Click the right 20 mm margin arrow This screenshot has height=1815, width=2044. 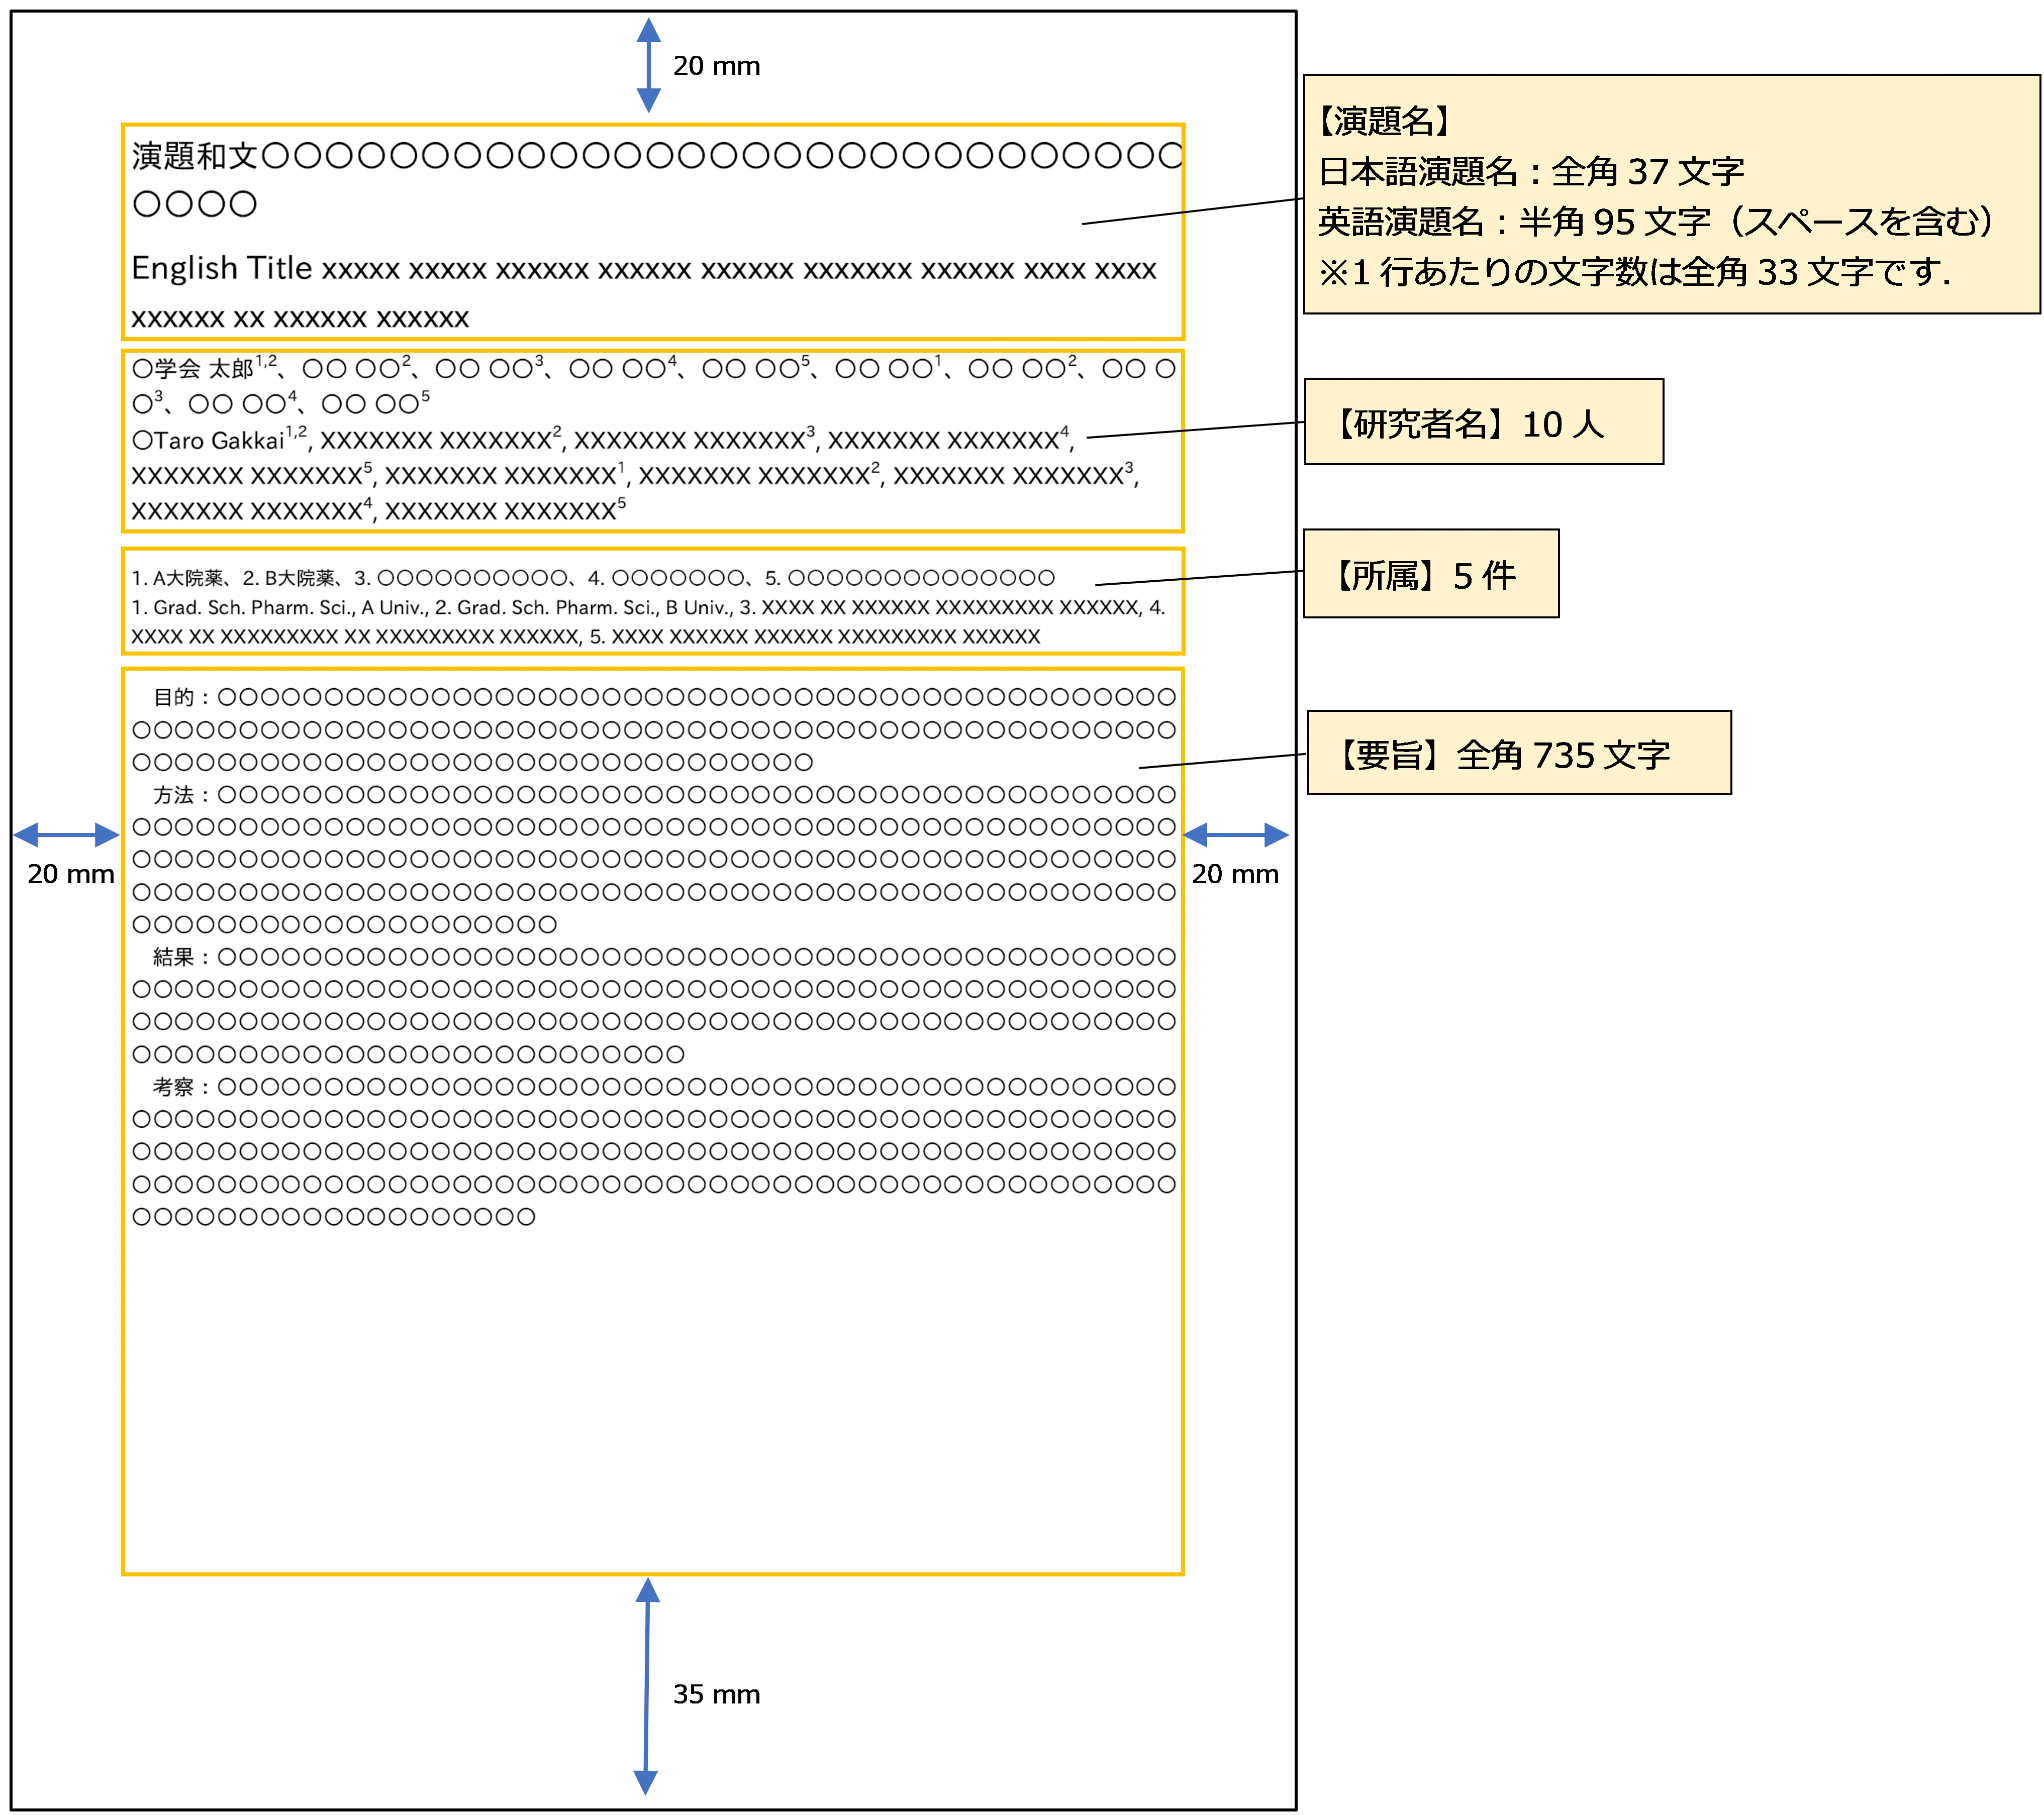pyautogui.click(x=1235, y=834)
